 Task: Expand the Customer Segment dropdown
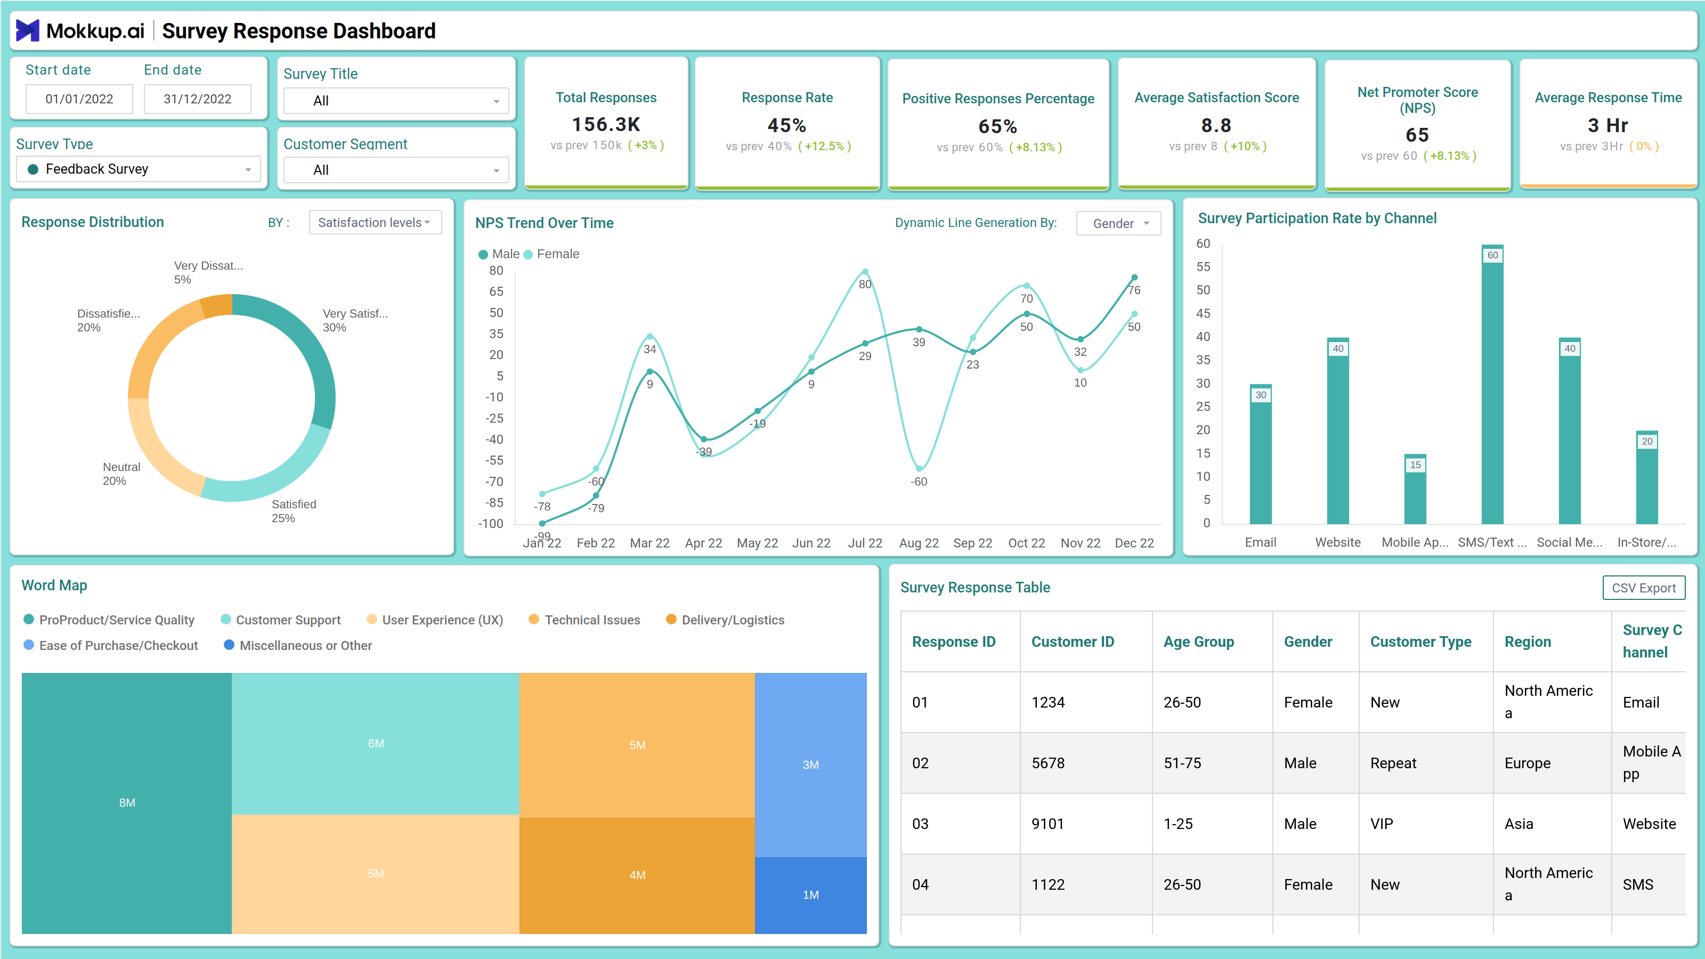396,170
